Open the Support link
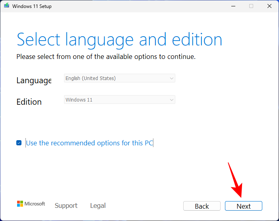This screenshot has height=221, width=279. click(x=66, y=205)
